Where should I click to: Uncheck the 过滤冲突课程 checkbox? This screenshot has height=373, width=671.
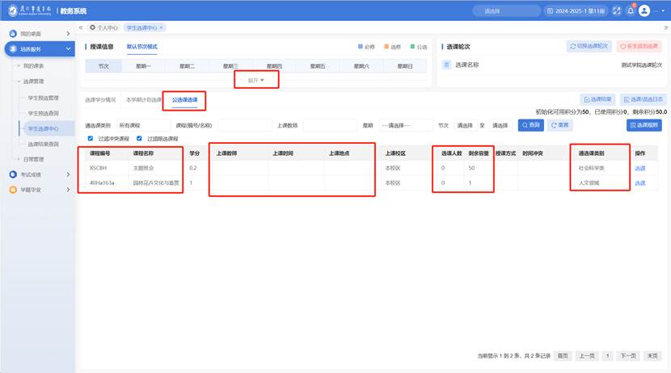91,138
